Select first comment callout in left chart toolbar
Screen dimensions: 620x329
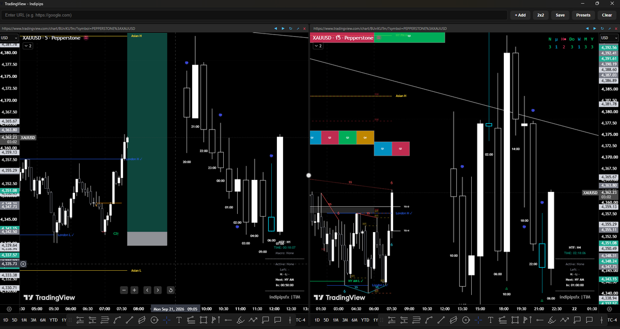point(266,320)
